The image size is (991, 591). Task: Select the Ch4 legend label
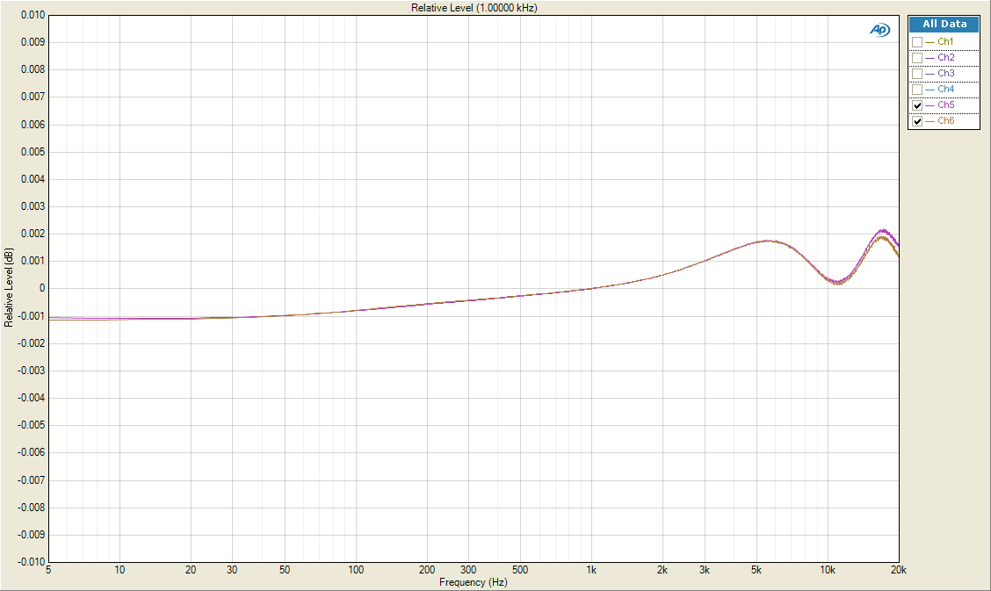pyautogui.click(x=946, y=89)
